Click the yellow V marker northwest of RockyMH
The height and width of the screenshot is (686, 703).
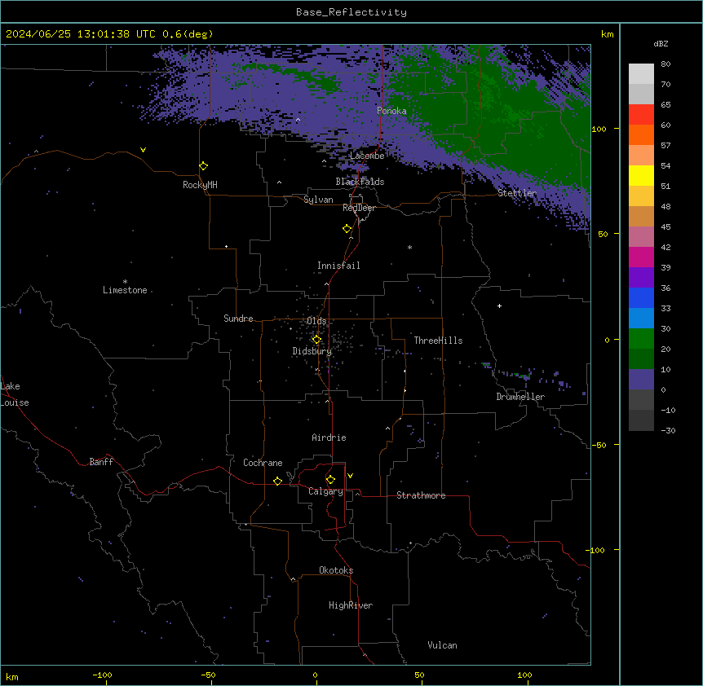[143, 150]
